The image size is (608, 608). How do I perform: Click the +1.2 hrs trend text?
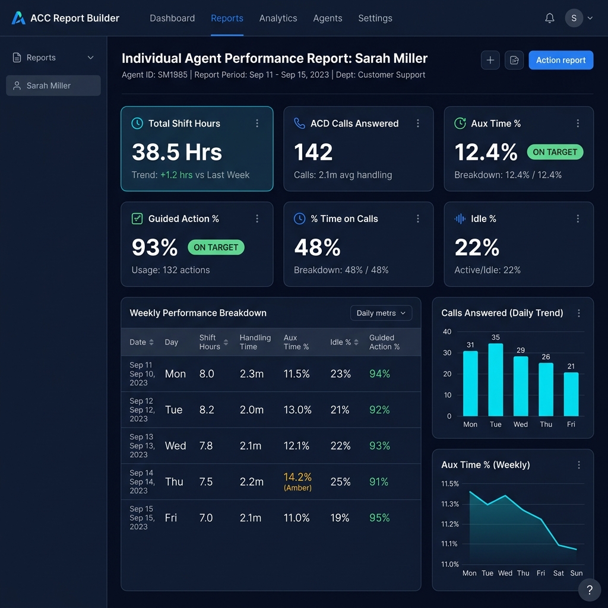click(176, 175)
